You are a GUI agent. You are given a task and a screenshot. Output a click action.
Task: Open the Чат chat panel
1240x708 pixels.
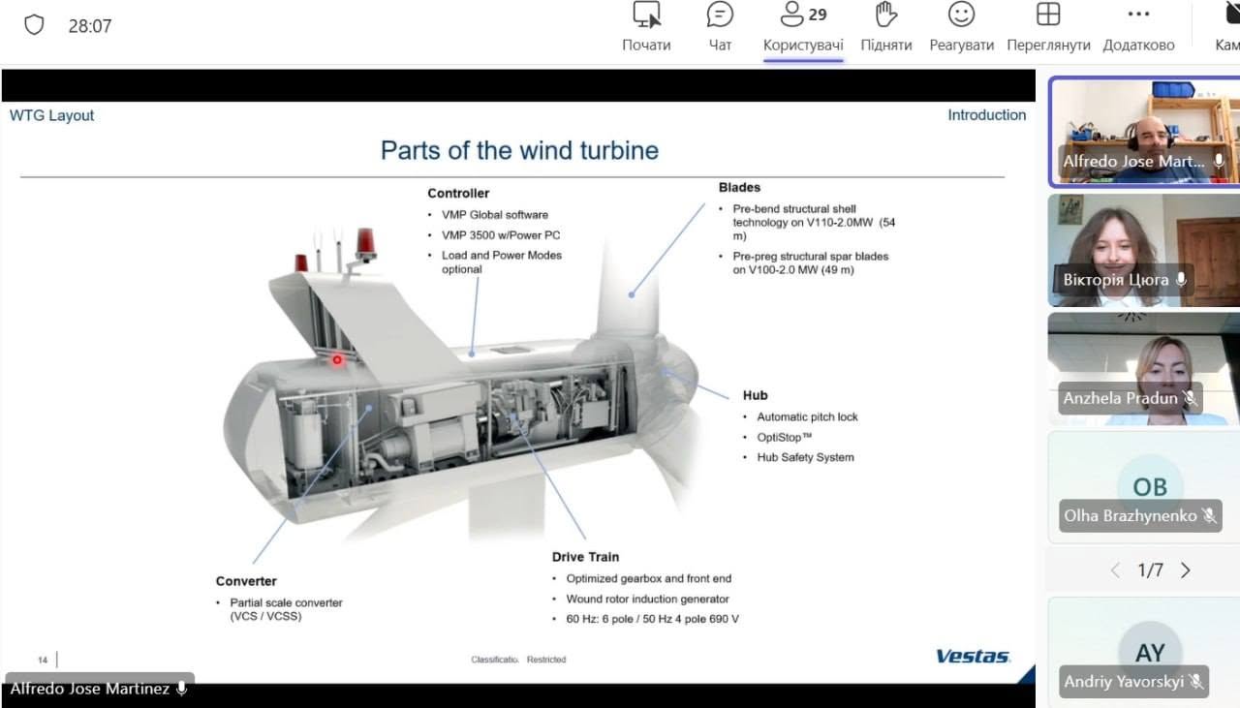click(720, 27)
